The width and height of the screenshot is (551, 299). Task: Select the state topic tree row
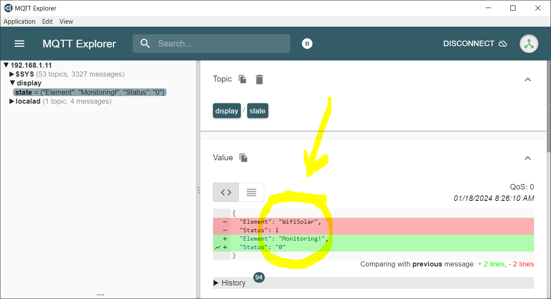click(x=90, y=92)
